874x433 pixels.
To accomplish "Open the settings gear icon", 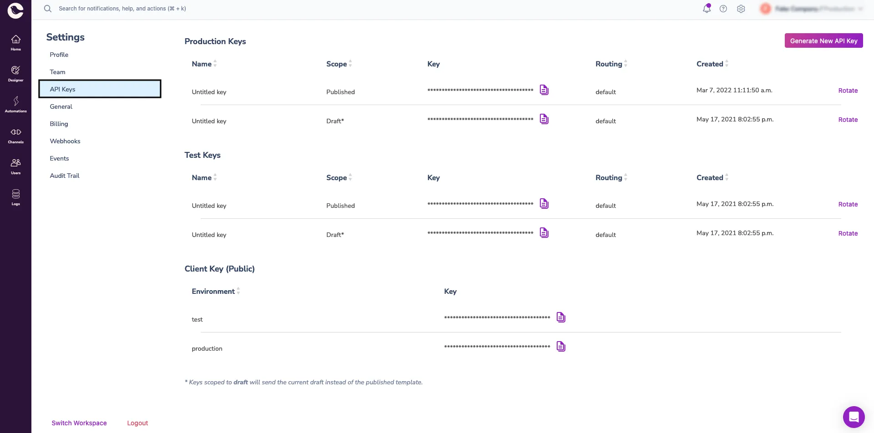I will tap(741, 9).
